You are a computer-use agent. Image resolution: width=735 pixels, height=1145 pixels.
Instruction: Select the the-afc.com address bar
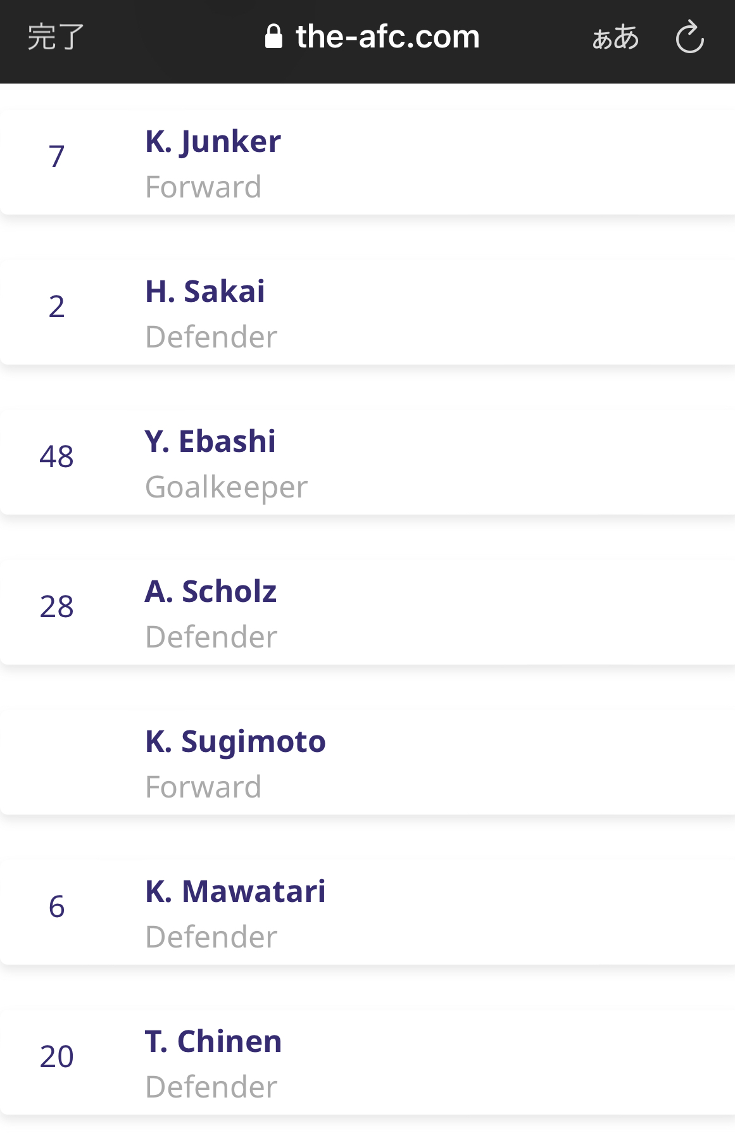(x=372, y=37)
